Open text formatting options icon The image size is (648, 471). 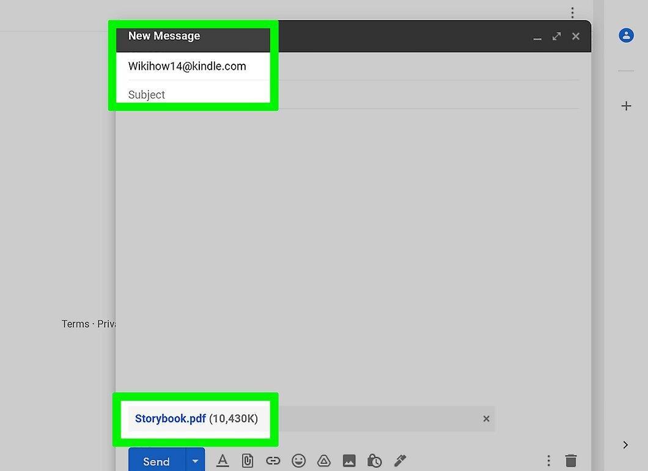coord(223,460)
